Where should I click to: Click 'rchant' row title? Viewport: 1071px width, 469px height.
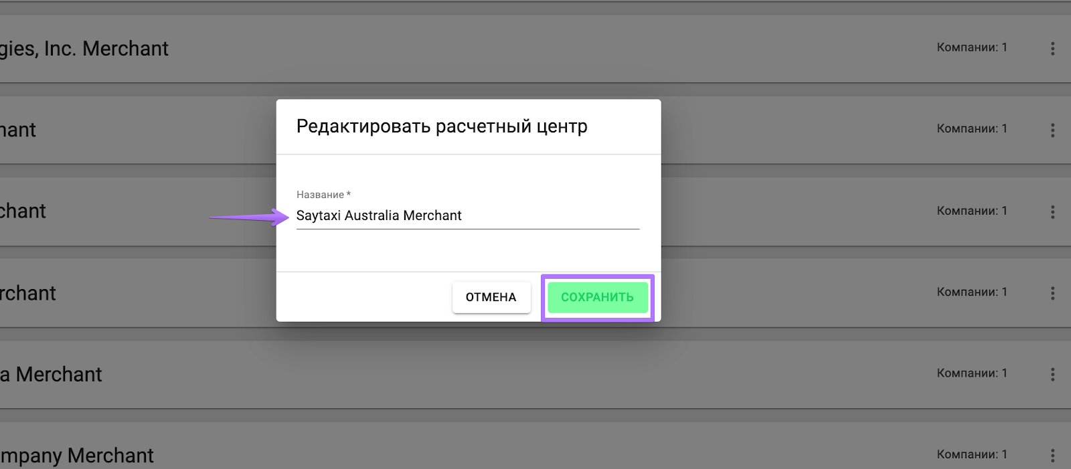click(x=28, y=293)
